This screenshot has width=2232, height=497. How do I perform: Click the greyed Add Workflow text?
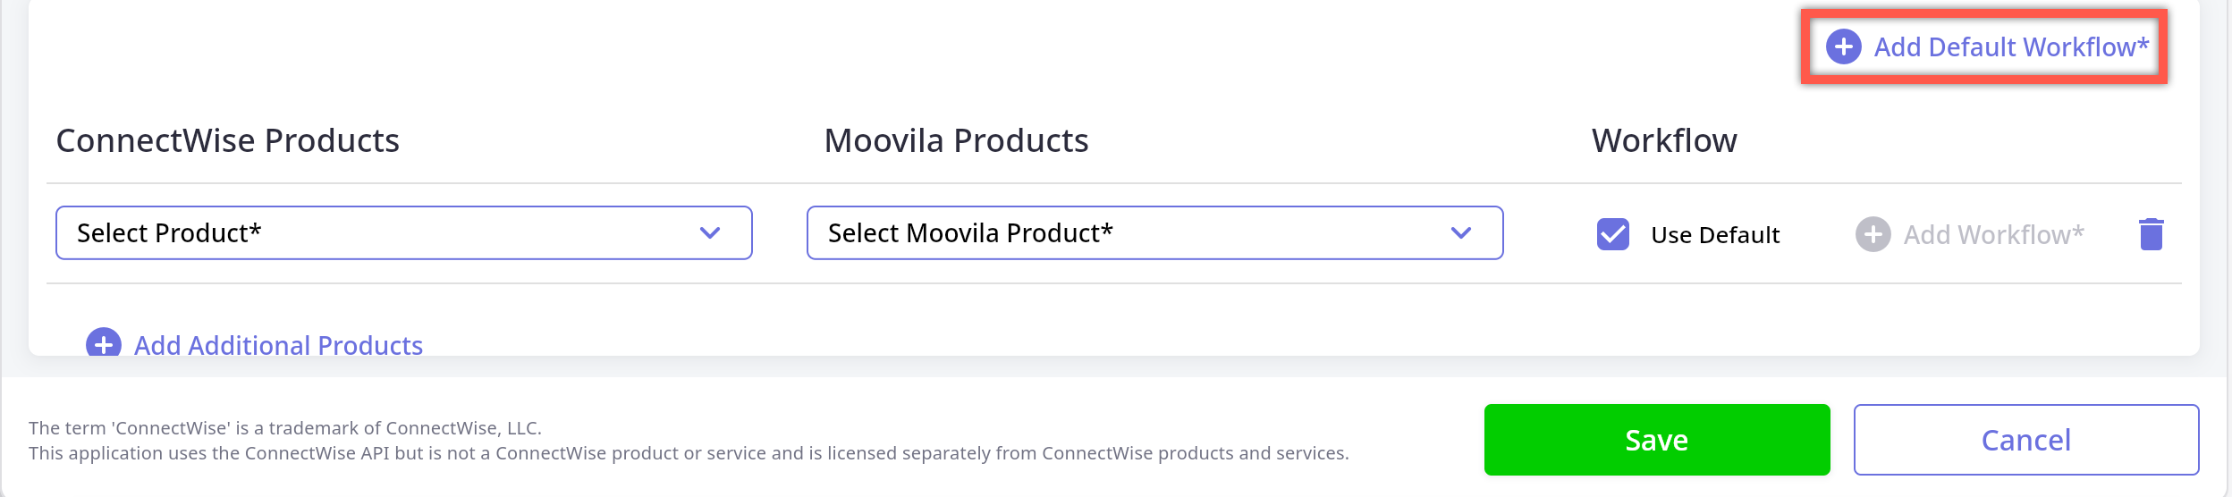pyautogui.click(x=1993, y=235)
